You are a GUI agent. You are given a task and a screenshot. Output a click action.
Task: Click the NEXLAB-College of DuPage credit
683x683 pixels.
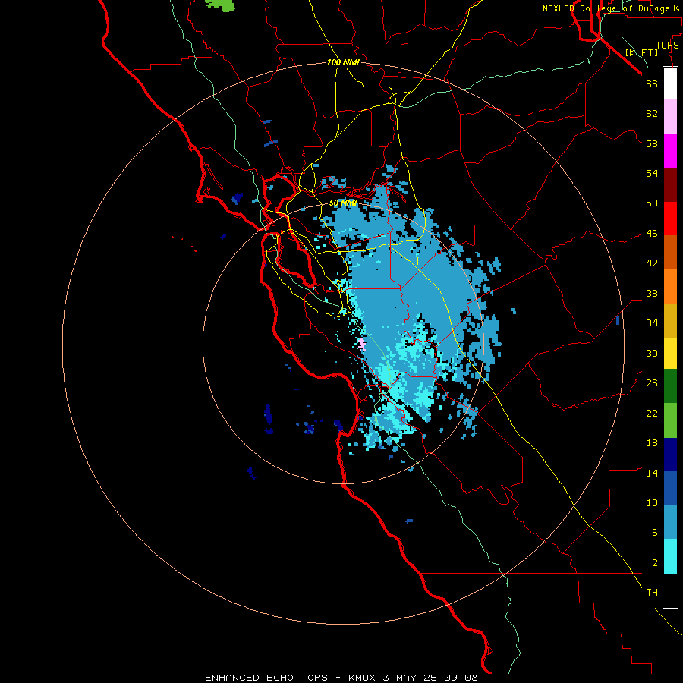pos(611,8)
